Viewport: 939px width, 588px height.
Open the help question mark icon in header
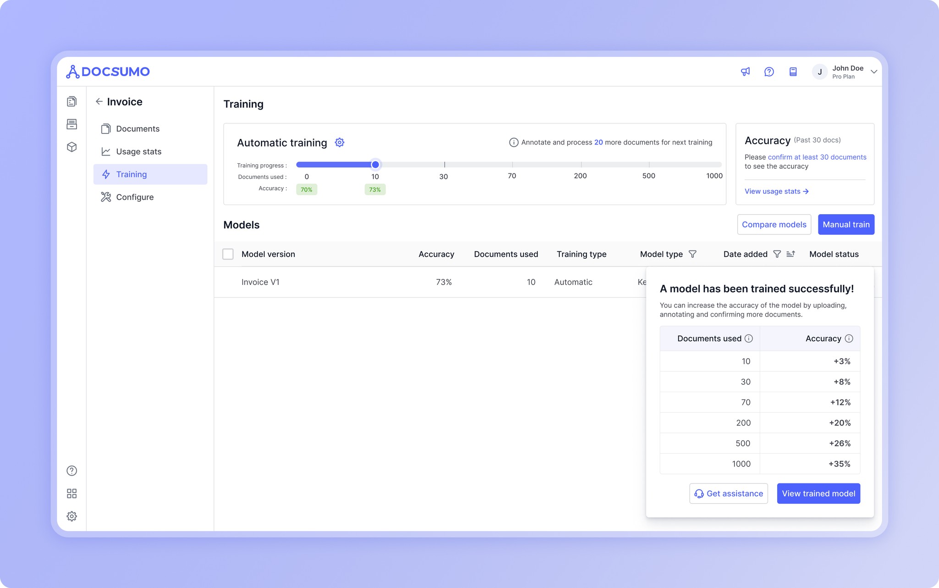pos(769,72)
